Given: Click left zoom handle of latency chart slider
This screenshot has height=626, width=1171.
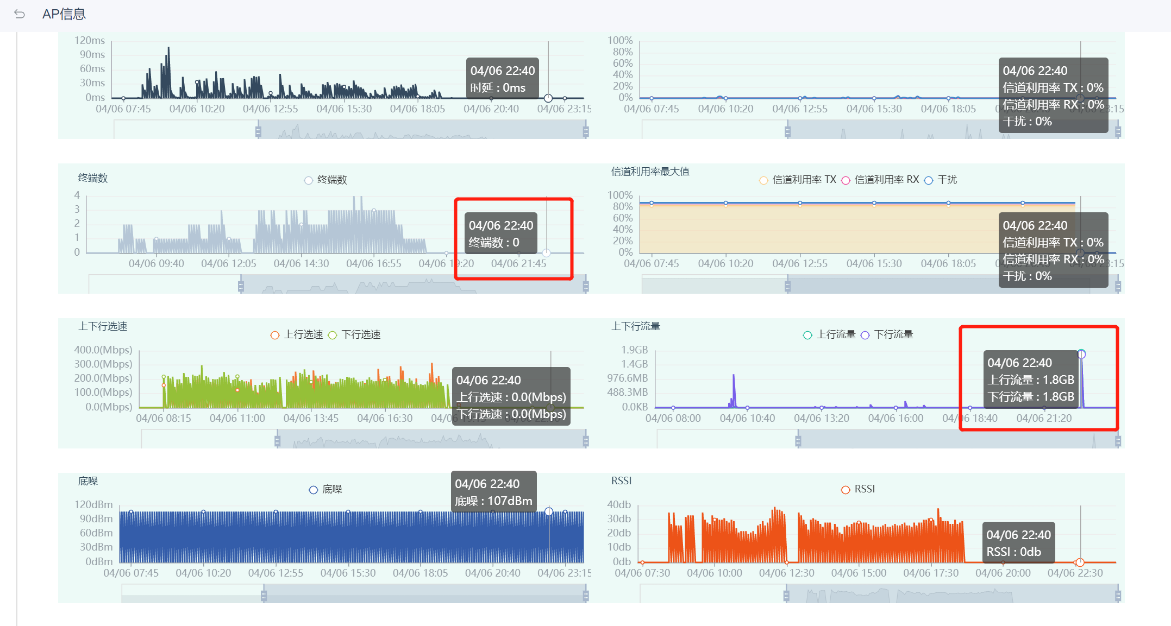Looking at the screenshot, I should click(x=258, y=131).
